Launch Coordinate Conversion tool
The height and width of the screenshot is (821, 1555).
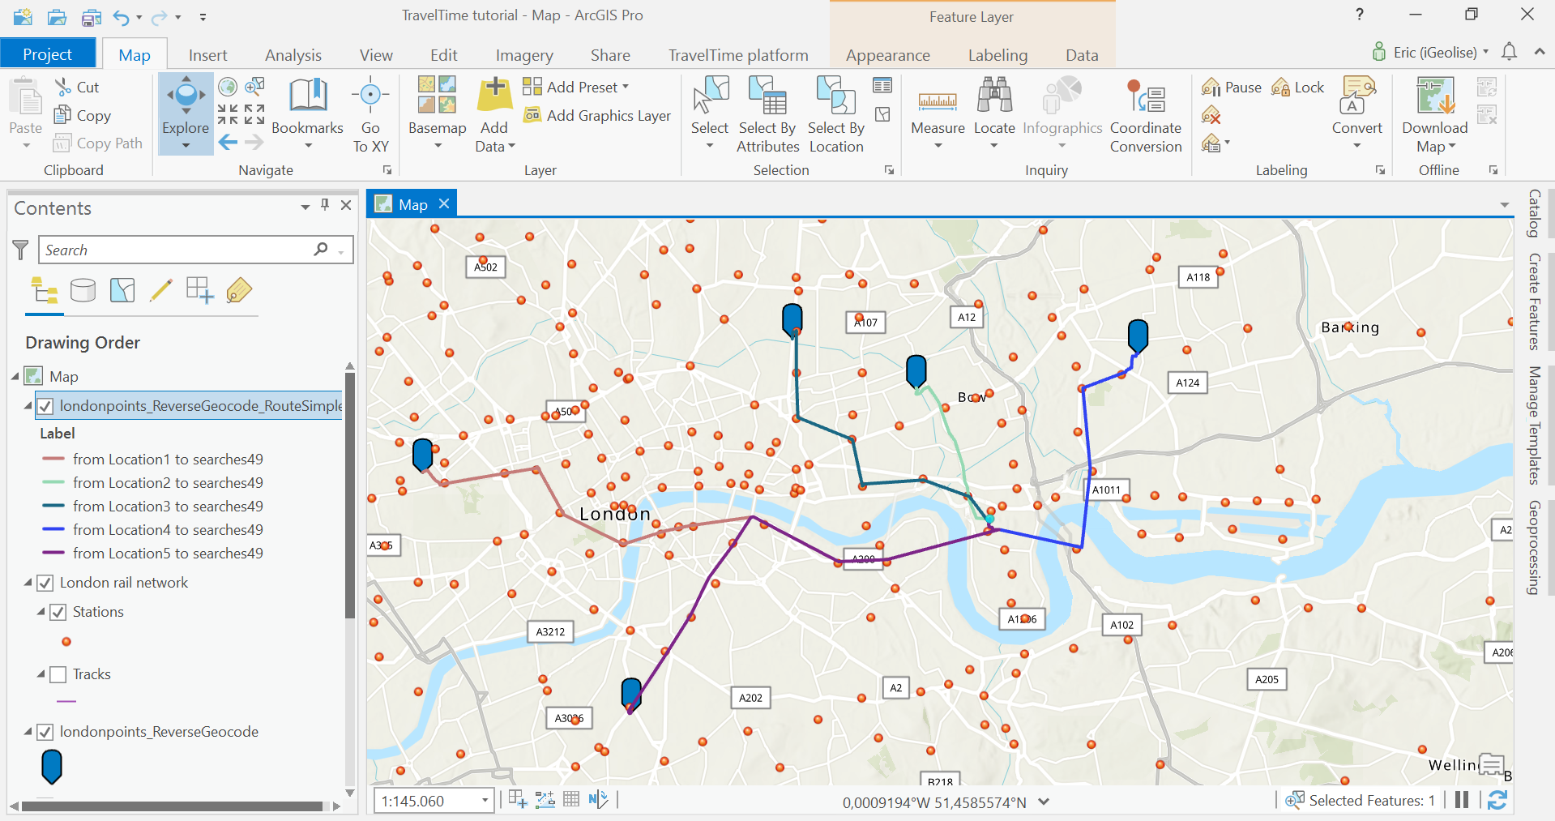point(1145,113)
